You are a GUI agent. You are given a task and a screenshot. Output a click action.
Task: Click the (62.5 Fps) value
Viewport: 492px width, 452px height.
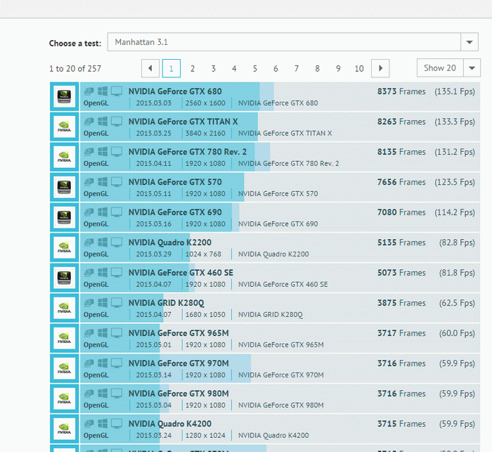tap(457, 303)
